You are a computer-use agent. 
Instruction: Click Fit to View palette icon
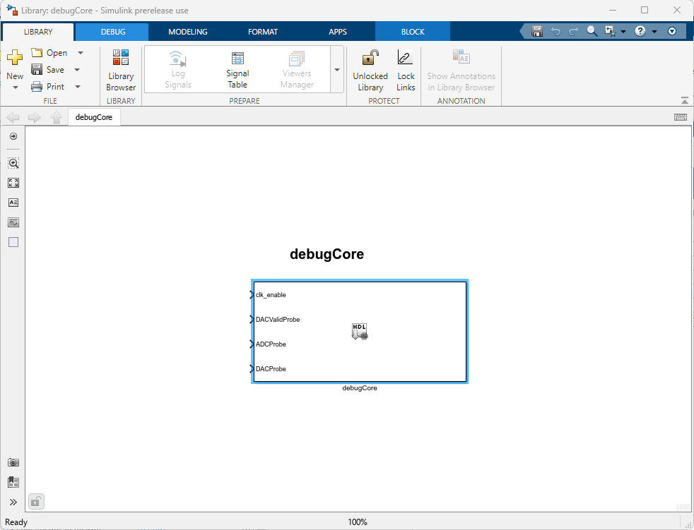[x=13, y=183]
